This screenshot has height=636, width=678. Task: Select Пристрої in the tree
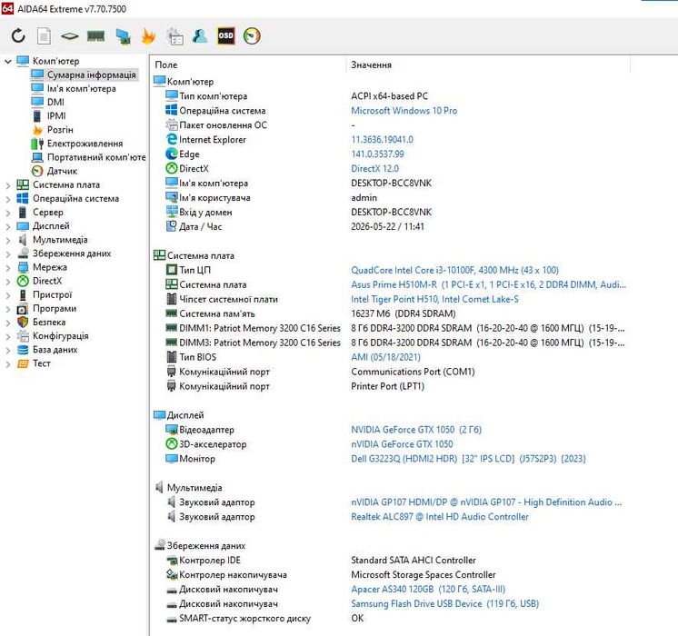pos(53,295)
